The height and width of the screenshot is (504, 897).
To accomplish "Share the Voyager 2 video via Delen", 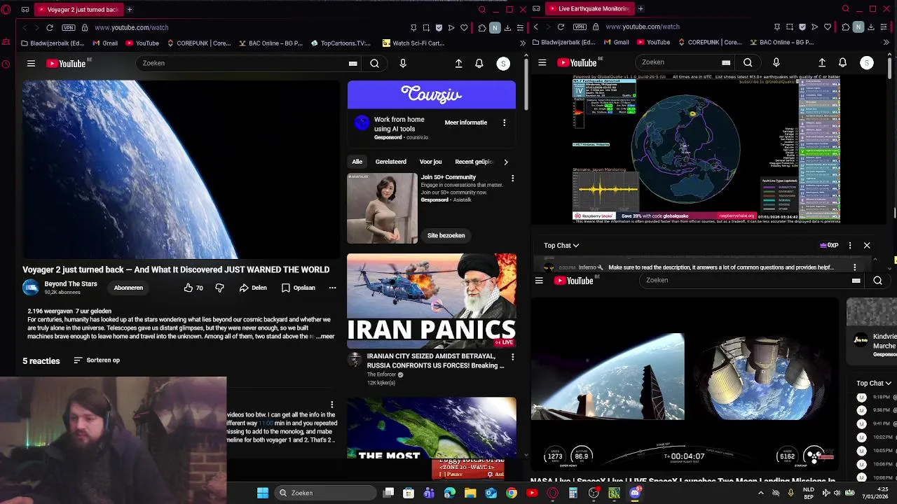I will 253,288.
